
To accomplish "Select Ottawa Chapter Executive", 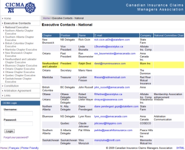I will click(x=20, y=72).
